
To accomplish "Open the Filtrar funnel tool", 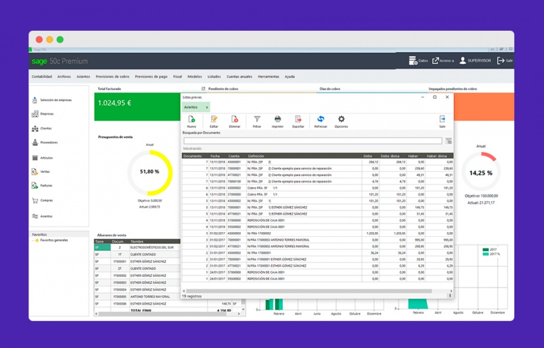I will point(257,119).
